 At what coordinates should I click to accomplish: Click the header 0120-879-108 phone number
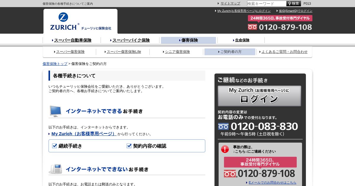tap(285, 27)
